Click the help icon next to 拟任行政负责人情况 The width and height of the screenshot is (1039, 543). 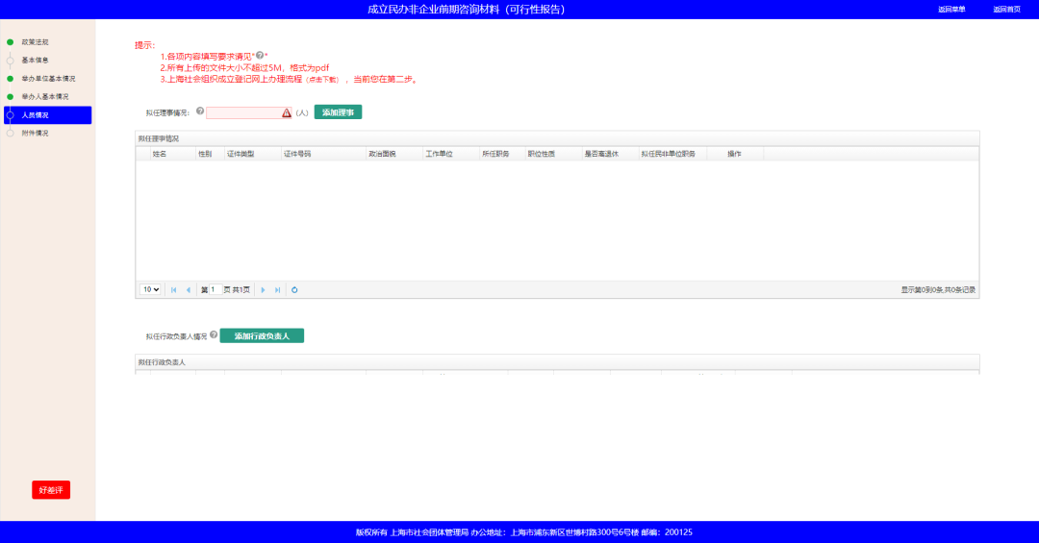[214, 335]
